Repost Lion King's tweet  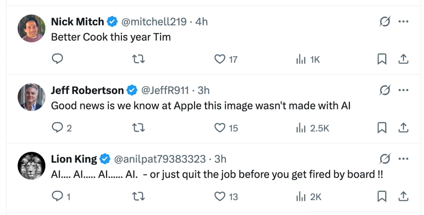pyautogui.click(x=139, y=196)
